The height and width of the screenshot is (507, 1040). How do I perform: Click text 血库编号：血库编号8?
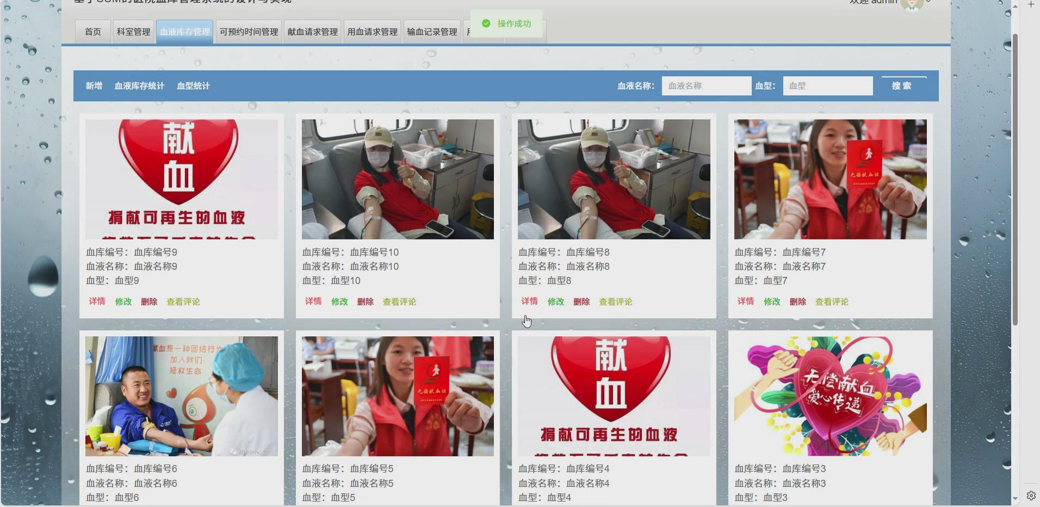click(564, 252)
